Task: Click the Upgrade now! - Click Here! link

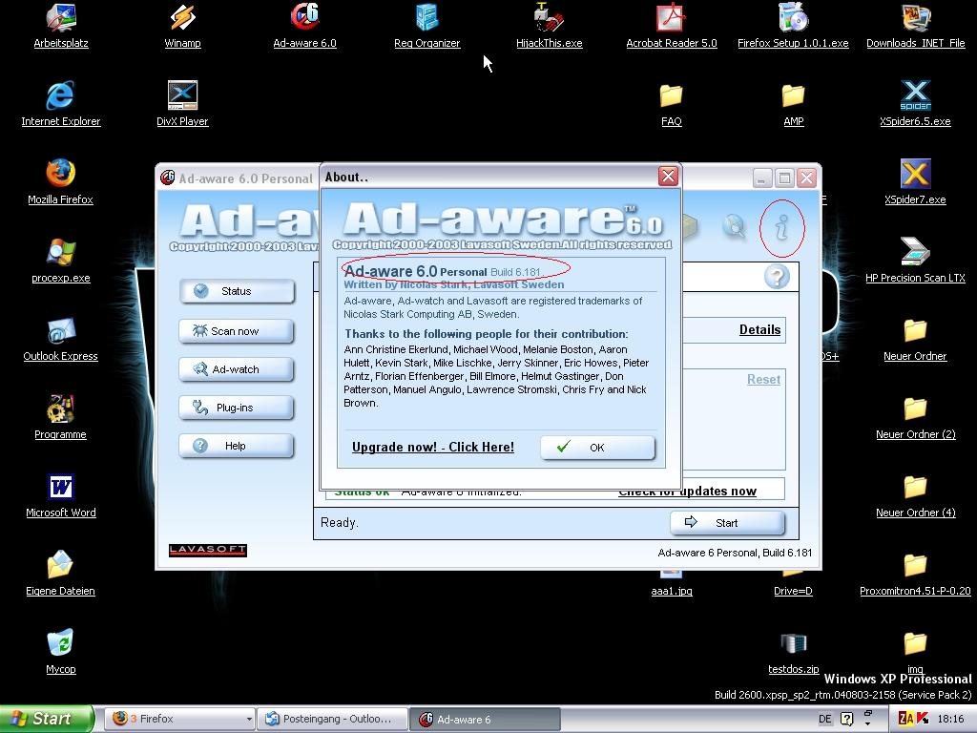Action: [x=433, y=447]
